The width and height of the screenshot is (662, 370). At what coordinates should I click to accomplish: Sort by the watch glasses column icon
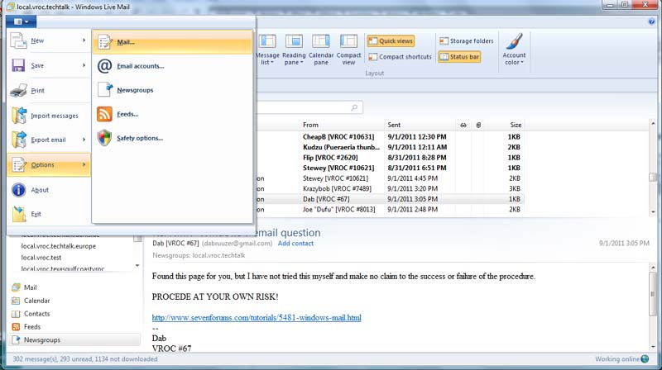(x=463, y=126)
